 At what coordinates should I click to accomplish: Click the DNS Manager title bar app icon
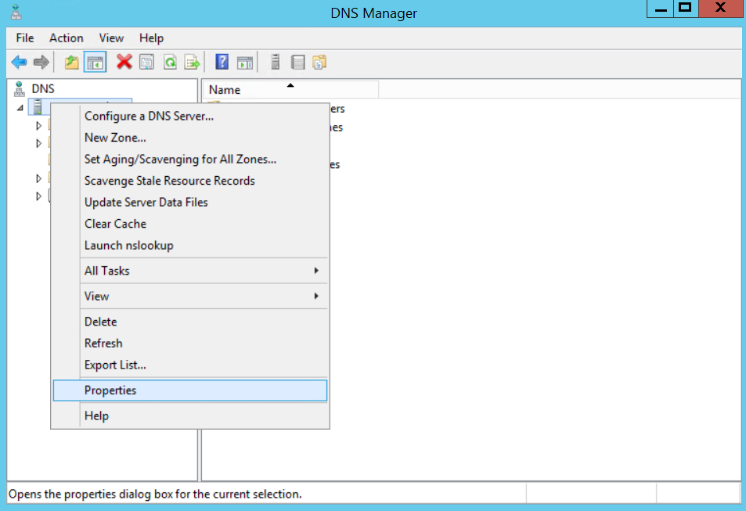[x=16, y=12]
